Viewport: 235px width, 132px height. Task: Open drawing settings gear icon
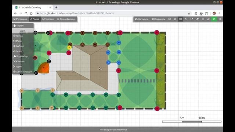(x=170, y=19)
